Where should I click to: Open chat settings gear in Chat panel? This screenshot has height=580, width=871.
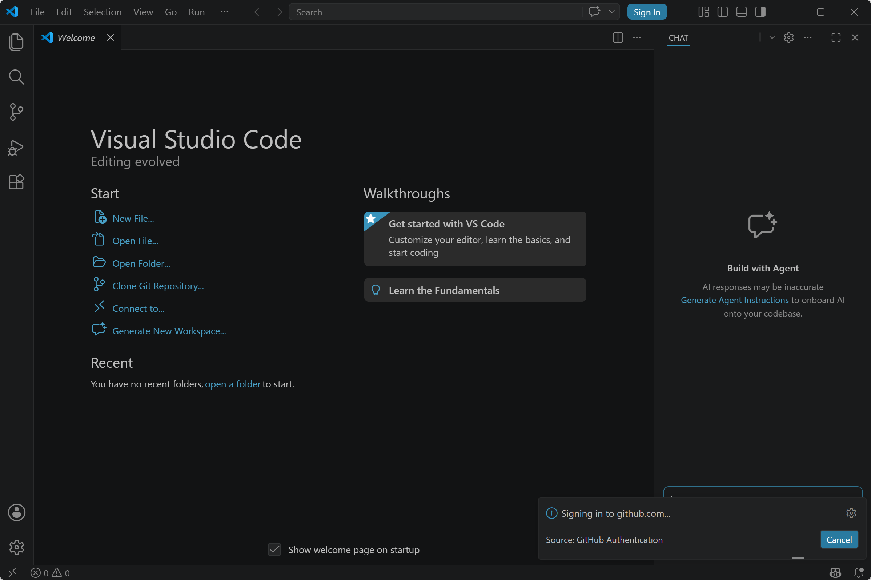788,37
